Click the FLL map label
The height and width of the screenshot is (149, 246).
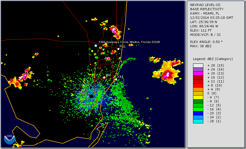tap(122, 46)
